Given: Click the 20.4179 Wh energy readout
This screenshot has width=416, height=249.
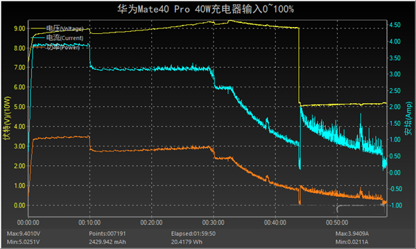Looking at the screenshot, I should point(187,242).
